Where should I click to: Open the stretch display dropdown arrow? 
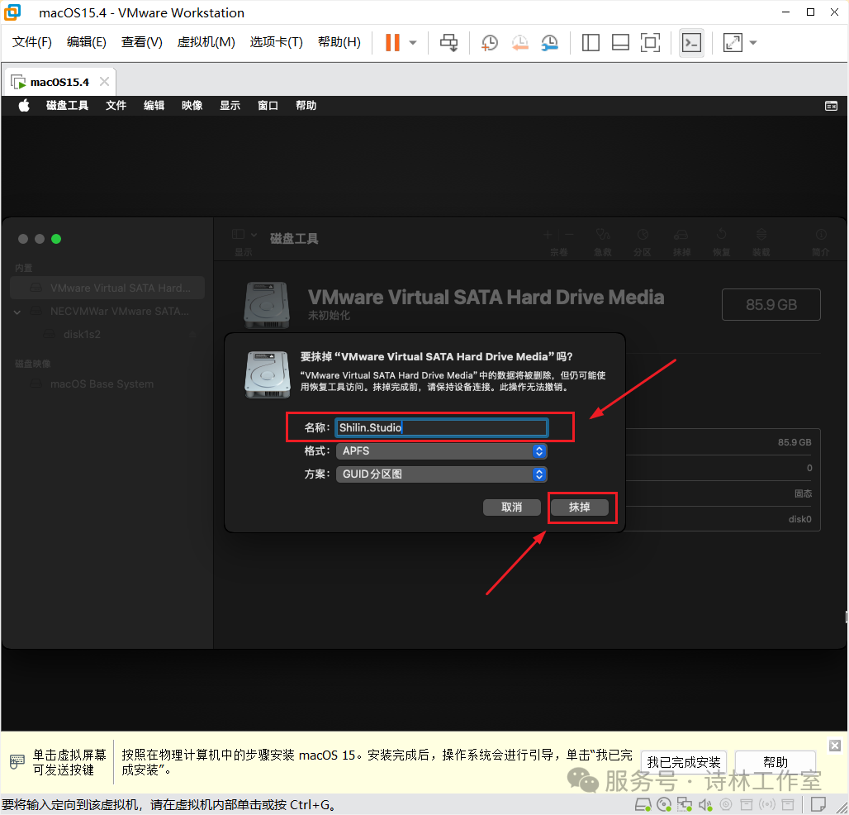pos(753,42)
